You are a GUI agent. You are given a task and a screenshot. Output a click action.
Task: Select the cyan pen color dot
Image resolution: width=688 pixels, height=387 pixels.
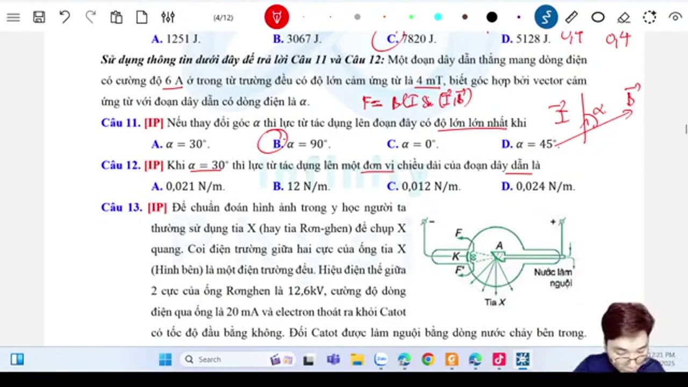[x=438, y=17]
